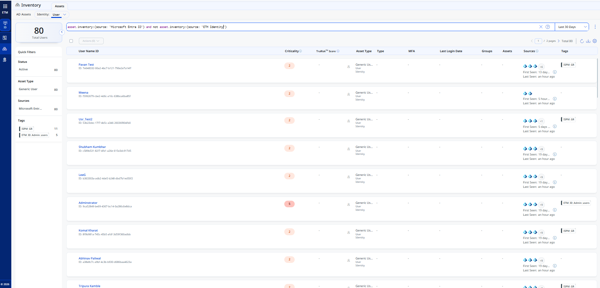Open First Seen info icon for Meena
The width and height of the screenshot is (600, 288).
(555, 99)
